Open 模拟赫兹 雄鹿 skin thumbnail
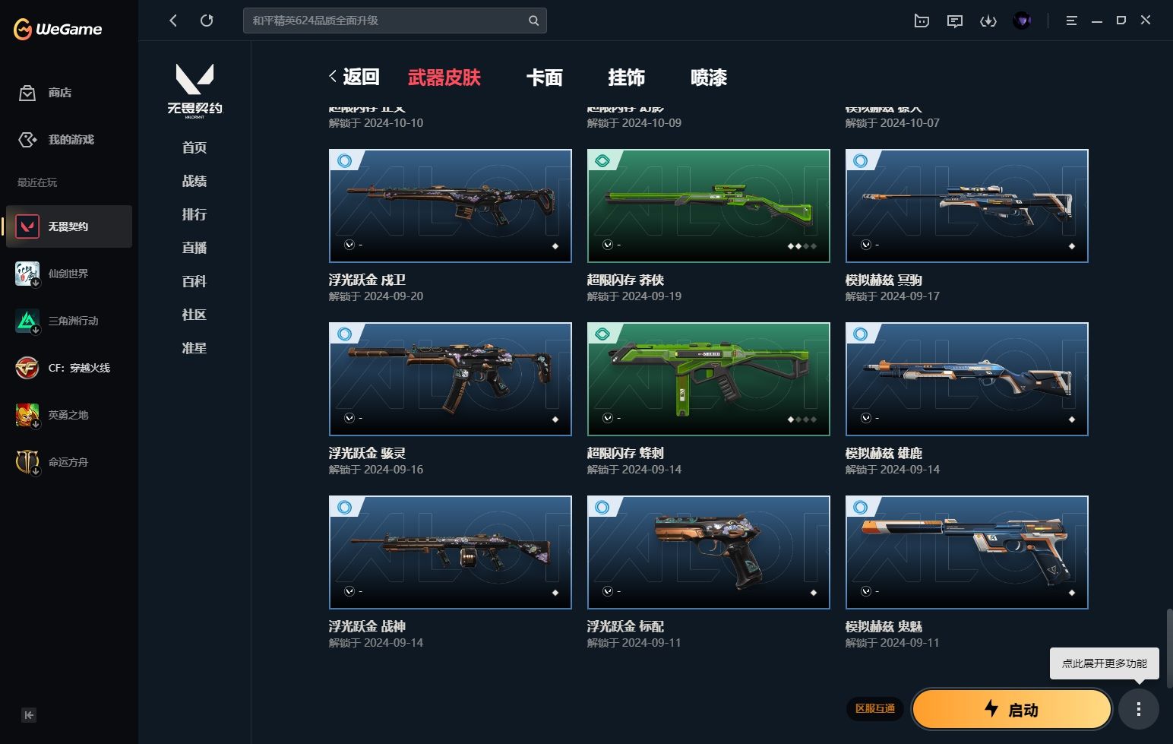 (967, 379)
